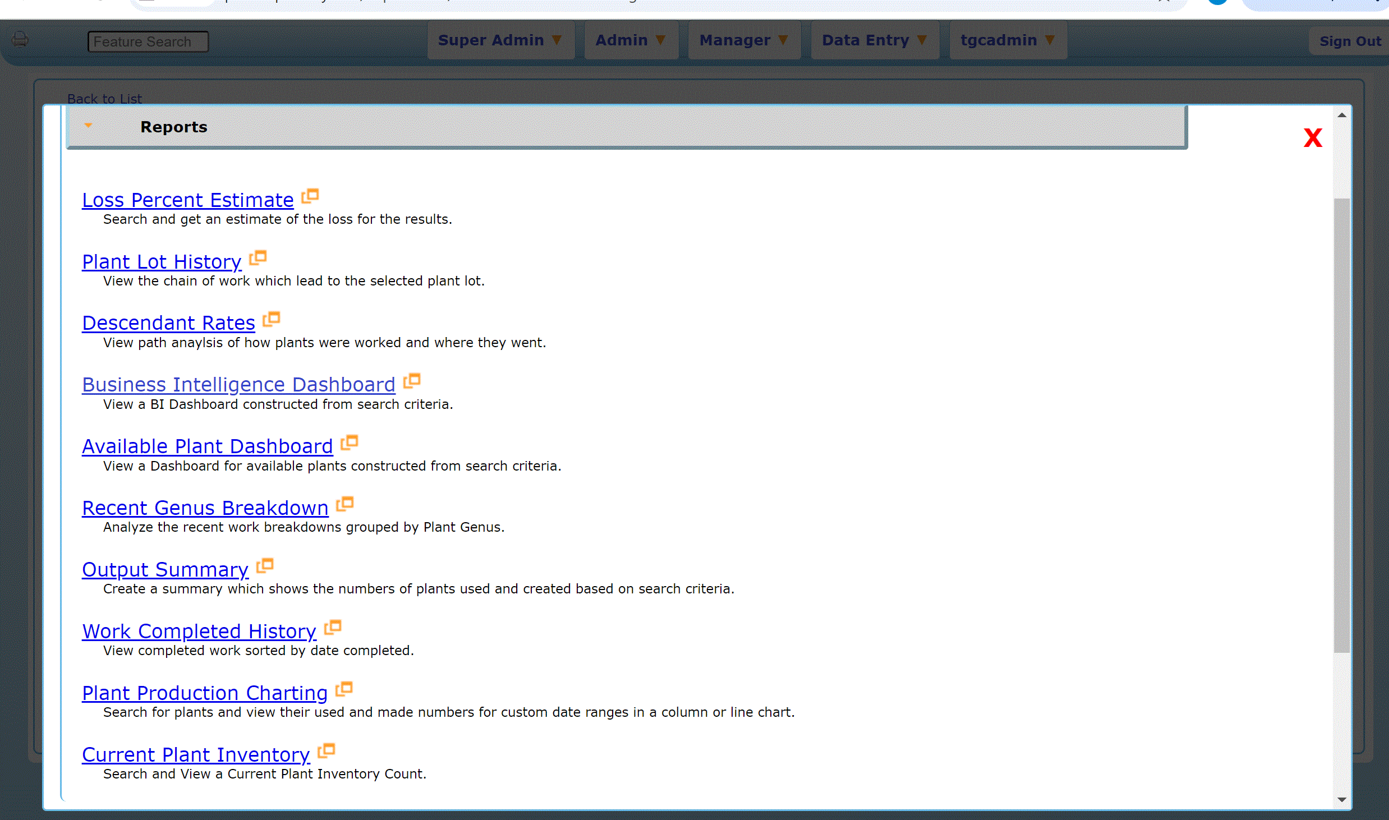Image resolution: width=1389 pixels, height=820 pixels.
Task: Click the Feature Search input field
Action: coord(148,42)
